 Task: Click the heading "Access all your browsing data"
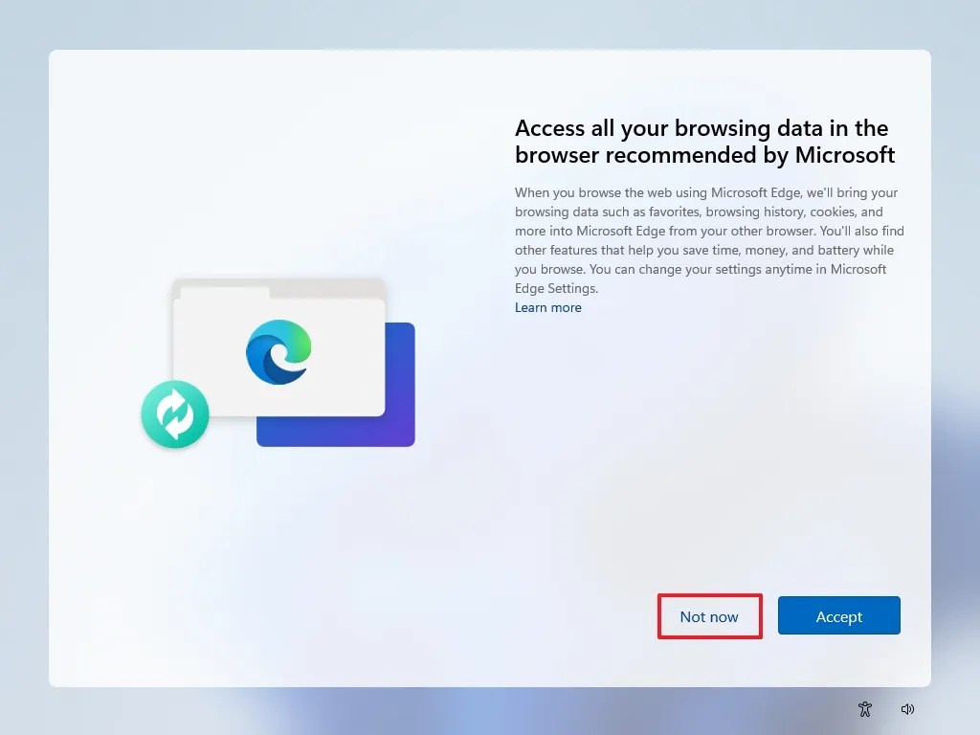click(702, 128)
